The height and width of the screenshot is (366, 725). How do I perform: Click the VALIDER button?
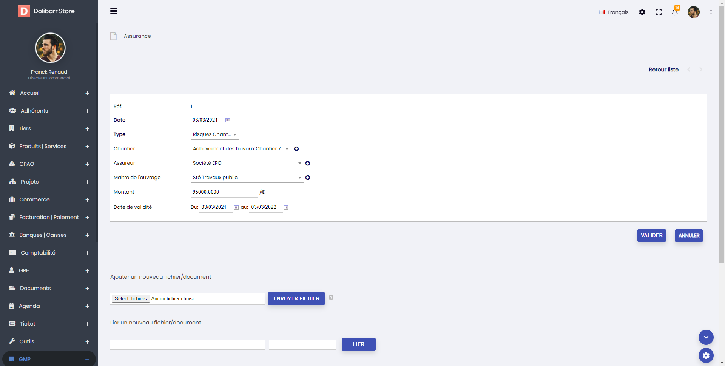(652, 235)
